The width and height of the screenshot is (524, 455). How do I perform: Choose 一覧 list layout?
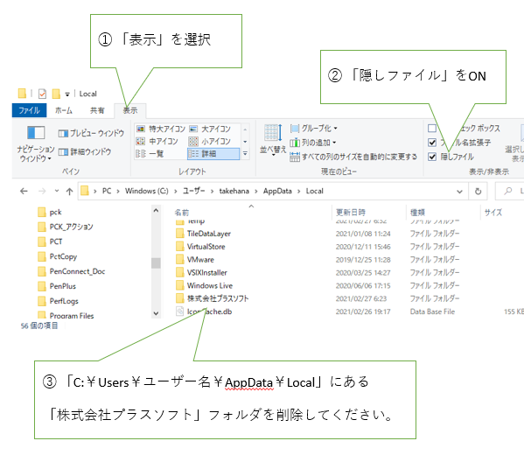tap(150, 154)
